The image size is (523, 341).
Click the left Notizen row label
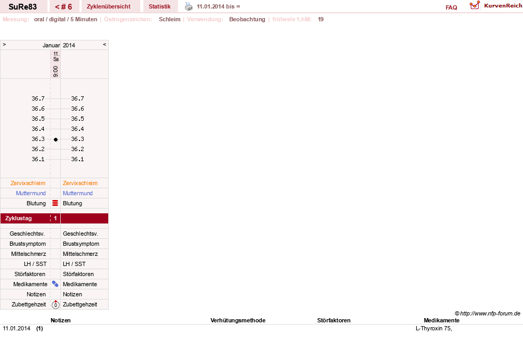pyautogui.click(x=36, y=294)
